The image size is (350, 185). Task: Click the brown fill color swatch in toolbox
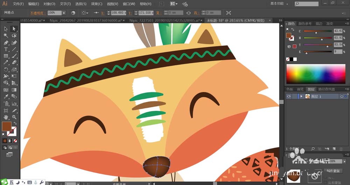pyautogui.click(x=6, y=126)
